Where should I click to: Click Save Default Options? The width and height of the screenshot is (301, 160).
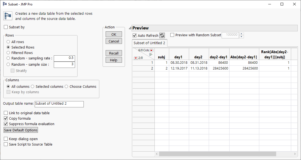click(20, 130)
